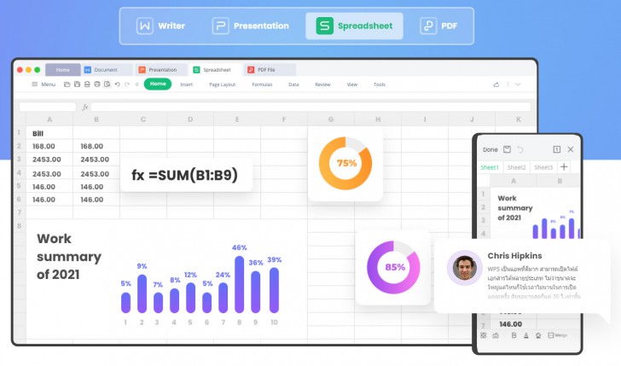Screen dimensions: 621x366
Task: Switch to Sheet3 in mobile editor
Action: (543, 167)
